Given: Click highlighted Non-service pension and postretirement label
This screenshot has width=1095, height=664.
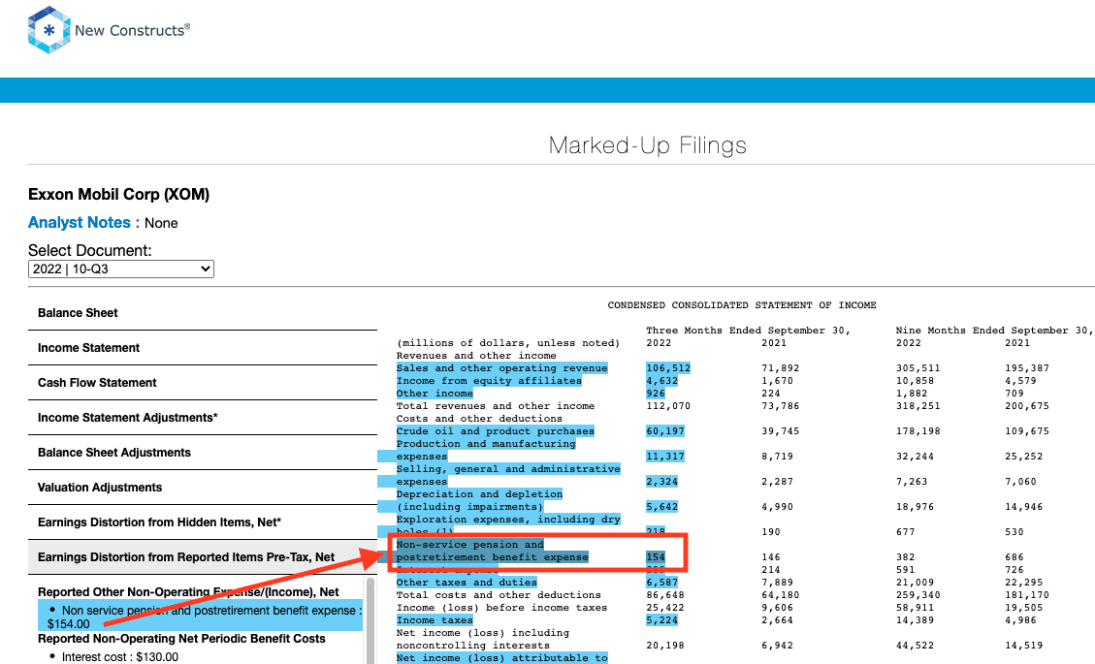Looking at the screenshot, I should coord(493,551).
